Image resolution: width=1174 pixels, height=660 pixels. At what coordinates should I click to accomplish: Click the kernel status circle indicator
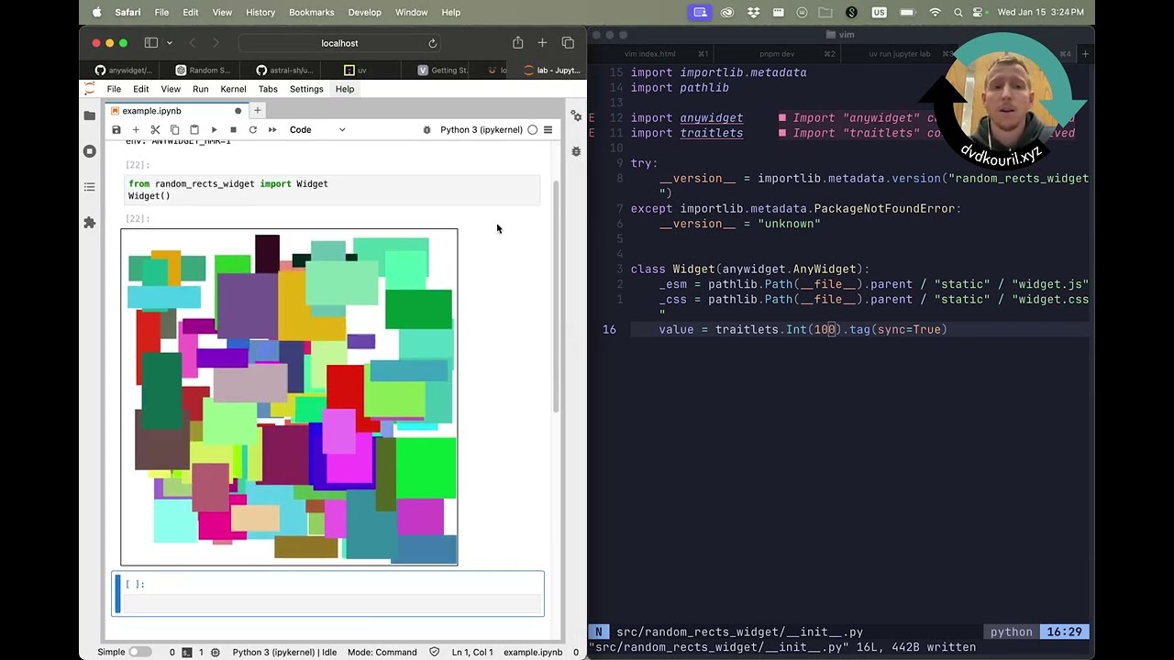[x=532, y=130]
